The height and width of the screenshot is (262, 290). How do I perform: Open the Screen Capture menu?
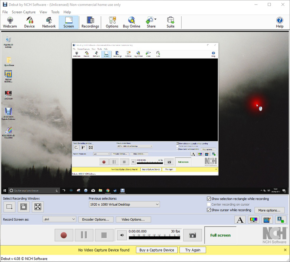click(24, 12)
